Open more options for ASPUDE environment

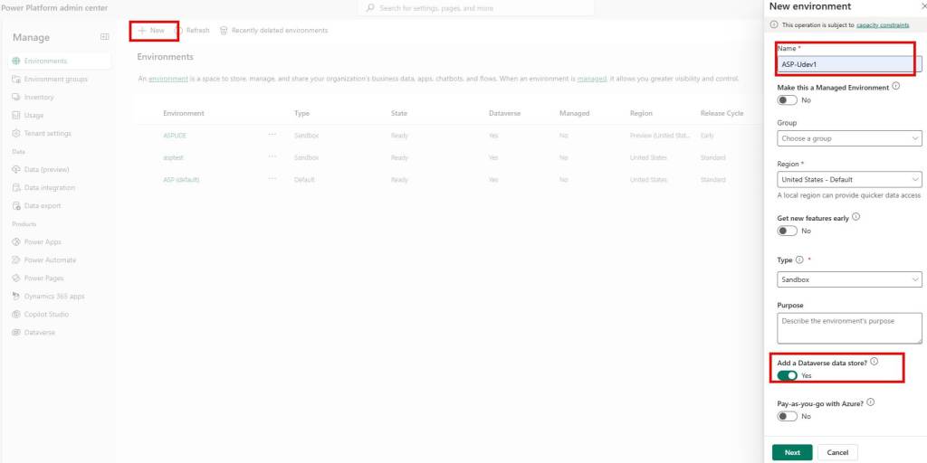pyautogui.click(x=272, y=135)
